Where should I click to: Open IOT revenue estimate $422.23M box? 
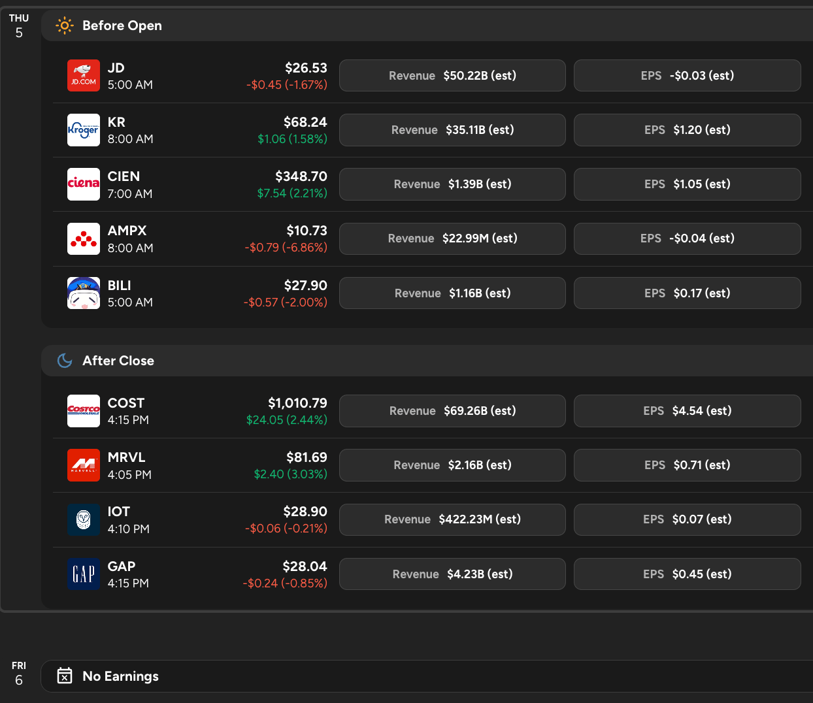(x=452, y=519)
